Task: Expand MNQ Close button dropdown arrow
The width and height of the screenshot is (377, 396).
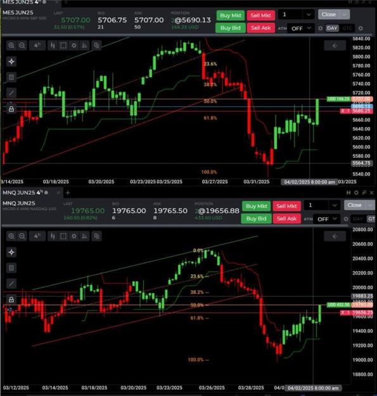Action: coord(370,205)
